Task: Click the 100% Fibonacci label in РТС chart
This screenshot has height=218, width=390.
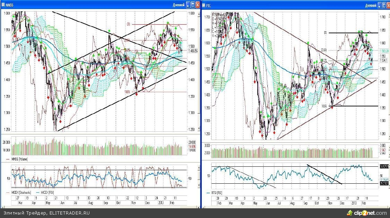Action: point(324,106)
